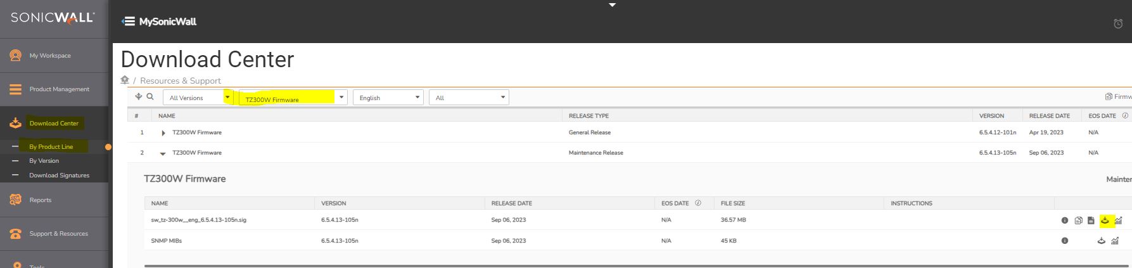Download the sw_tz-300w firmware .sig file
1132x268 pixels.
tap(1105, 220)
